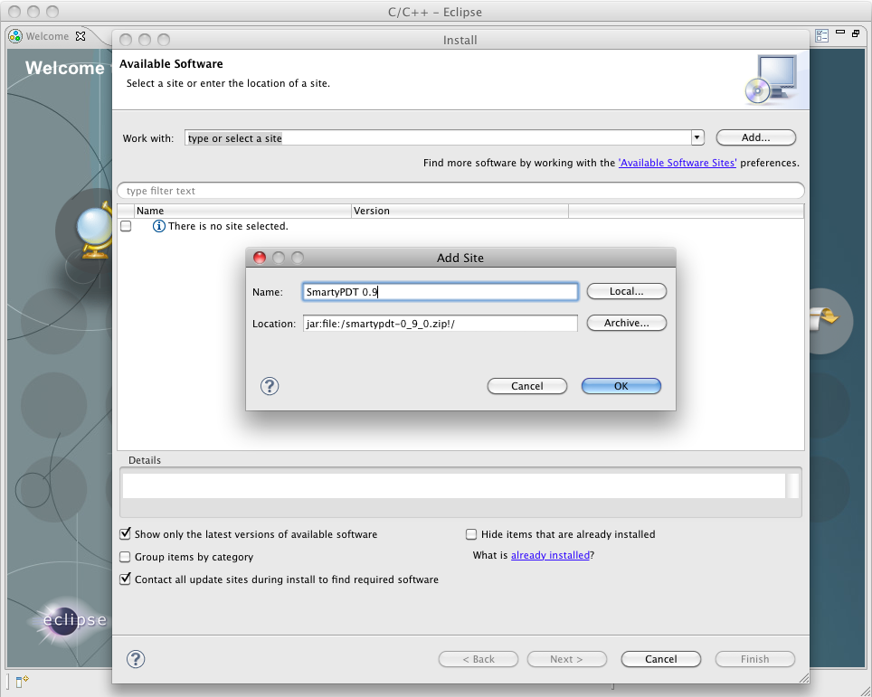Focus the Name field containing 'SmartyPDT 0.9'
This screenshot has width=872, height=697.
point(441,292)
